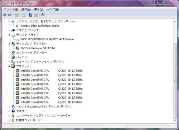Open the ファイル(F) menu

coord(11,9)
